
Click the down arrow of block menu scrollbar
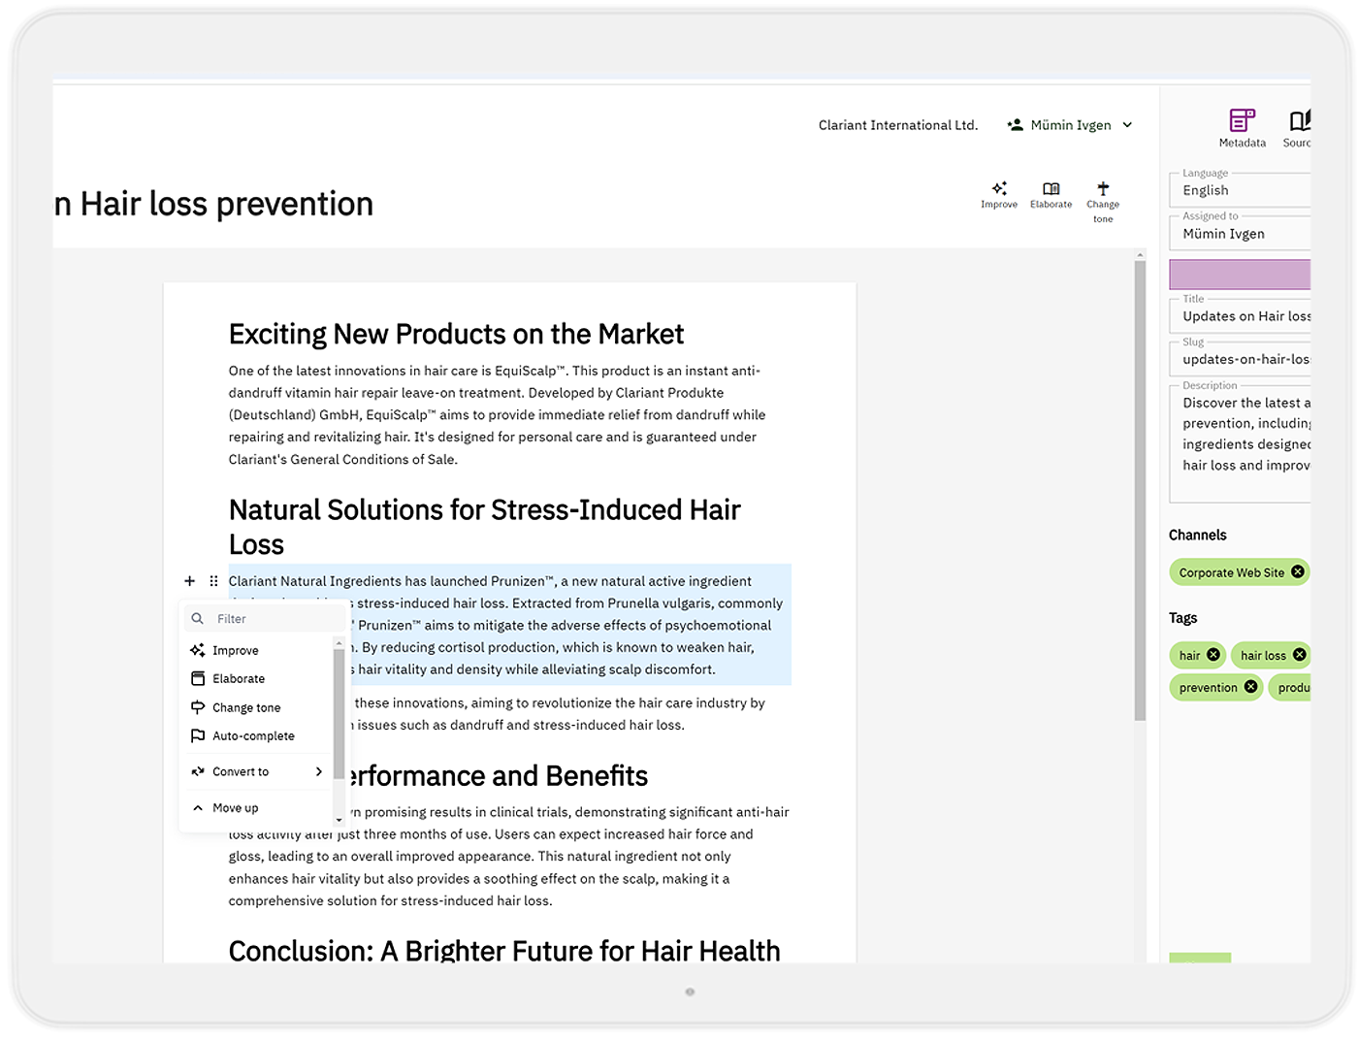point(339,821)
